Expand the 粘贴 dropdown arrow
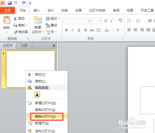 [x=7, y=32]
